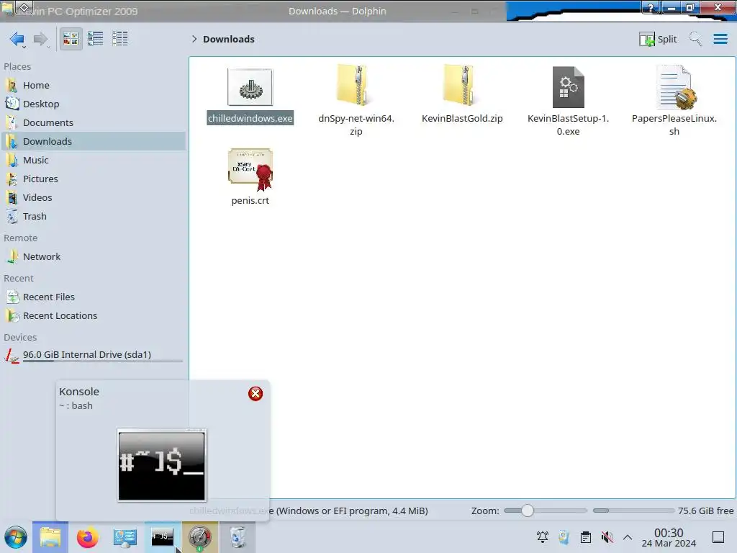Go forward with the grey forward arrow
This screenshot has height=553, width=737.
41,39
